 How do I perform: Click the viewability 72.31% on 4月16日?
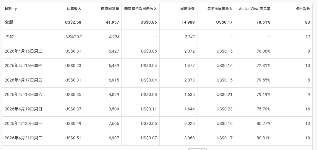[263, 66]
